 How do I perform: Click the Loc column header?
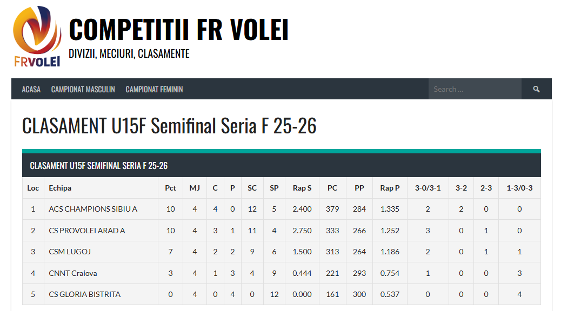coord(33,188)
